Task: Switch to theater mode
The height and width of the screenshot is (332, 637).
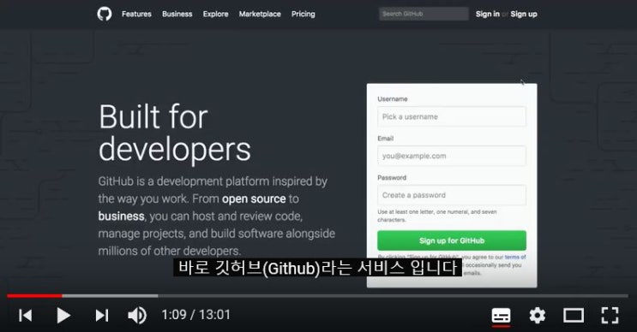Action: click(x=574, y=316)
